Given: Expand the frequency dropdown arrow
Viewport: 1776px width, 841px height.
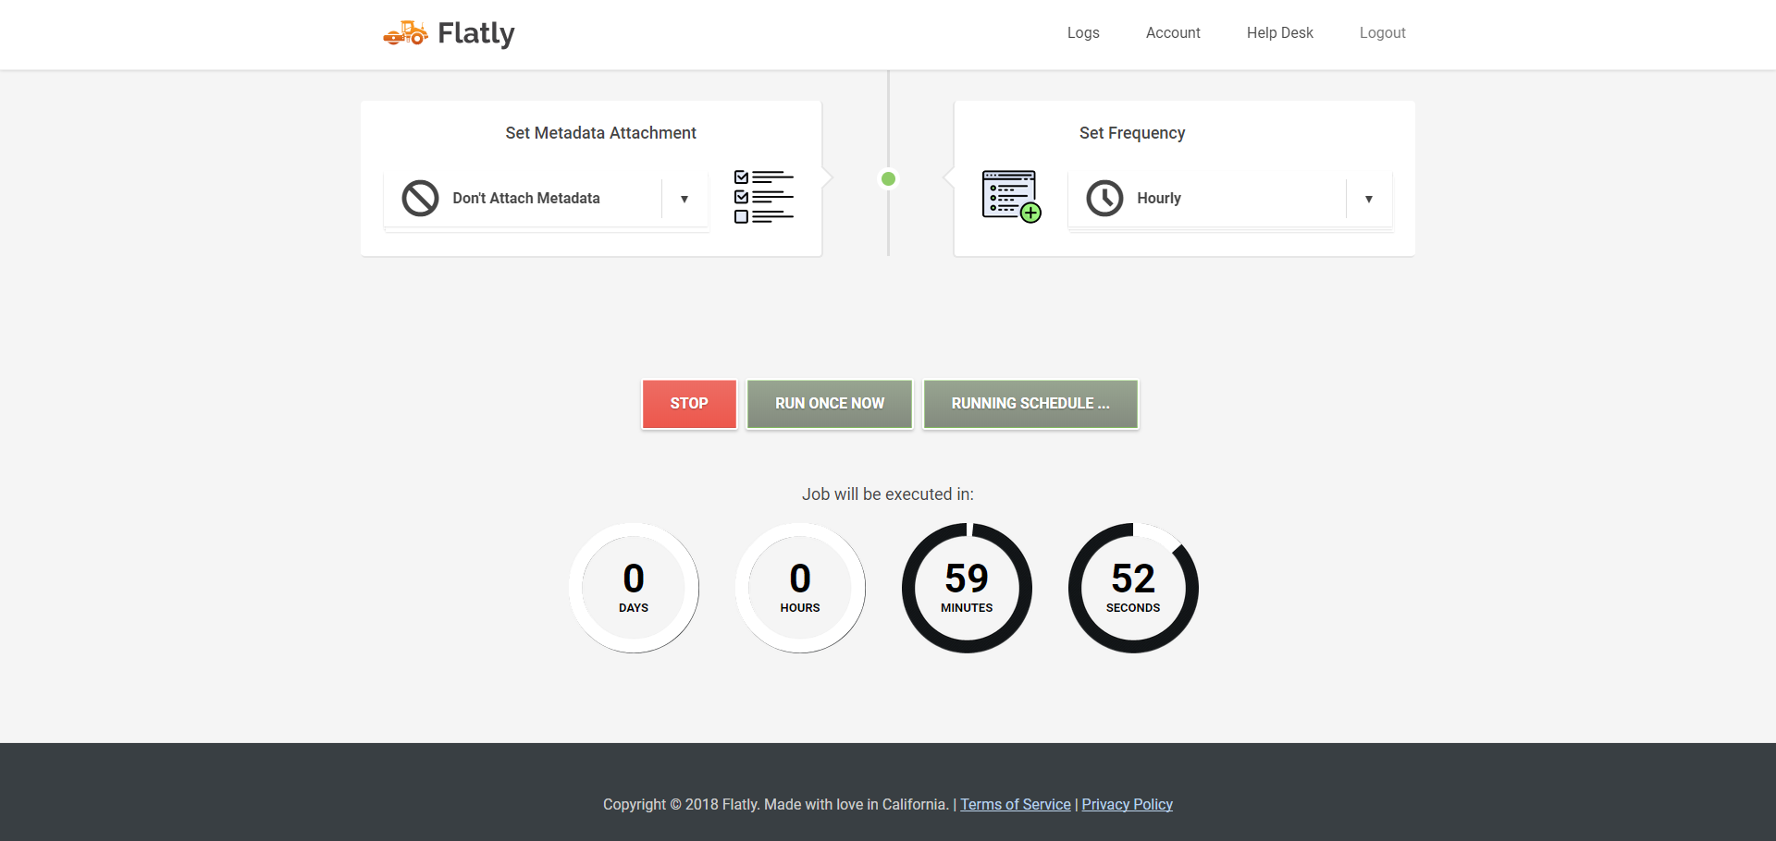Looking at the screenshot, I should tap(1369, 199).
